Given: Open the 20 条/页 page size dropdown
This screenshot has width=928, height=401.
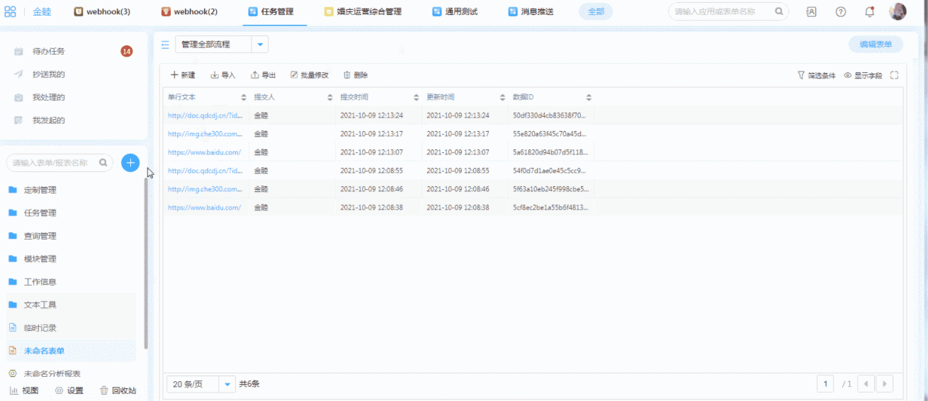Looking at the screenshot, I should point(227,384).
